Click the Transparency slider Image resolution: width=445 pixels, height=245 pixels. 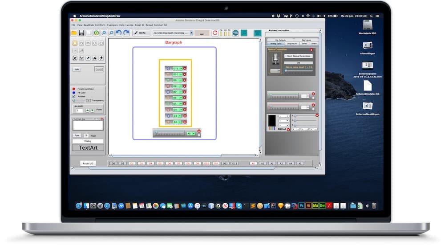[79, 101]
